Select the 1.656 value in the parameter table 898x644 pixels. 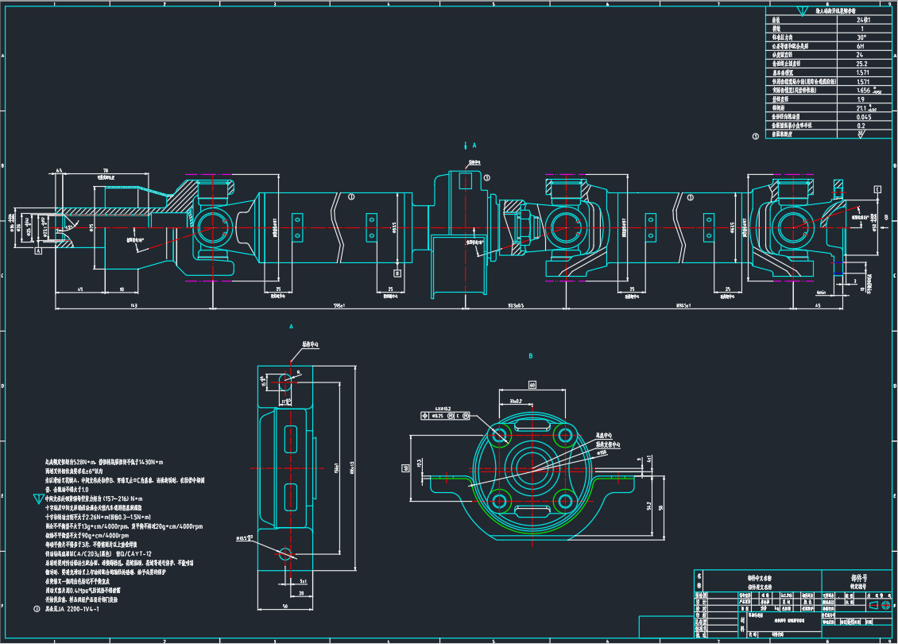pyautogui.click(x=864, y=90)
